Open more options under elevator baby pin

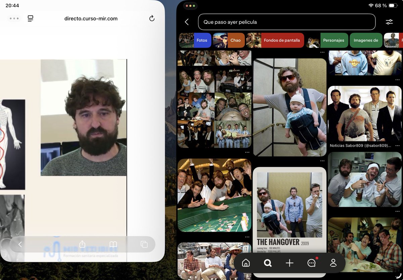coord(322,161)
